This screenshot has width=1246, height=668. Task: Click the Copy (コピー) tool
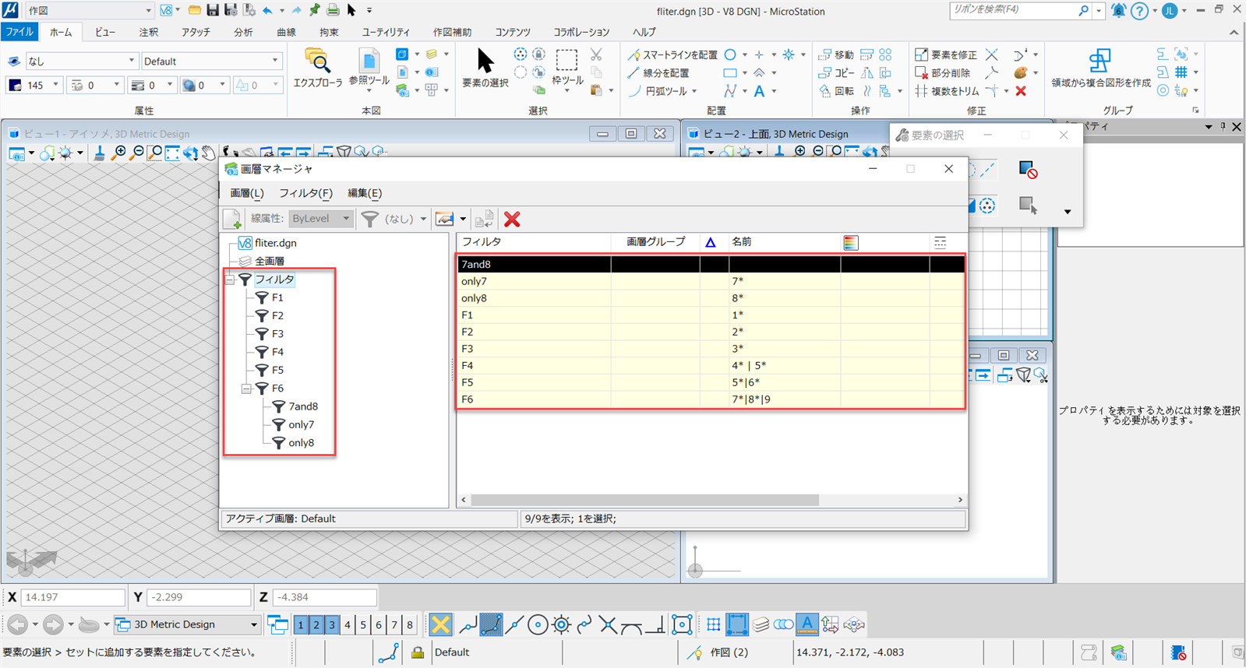[x=836, y=73]
